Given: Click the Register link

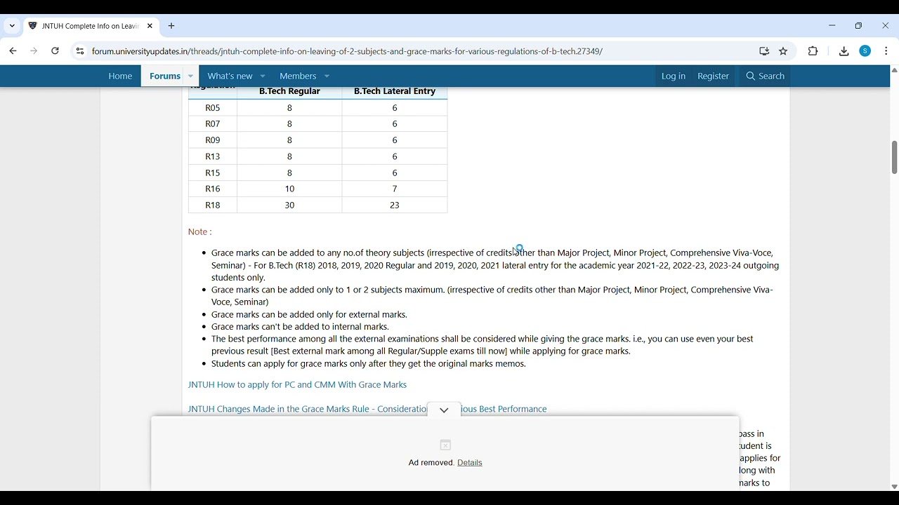Looking at the screenshot, I should 713,76.
